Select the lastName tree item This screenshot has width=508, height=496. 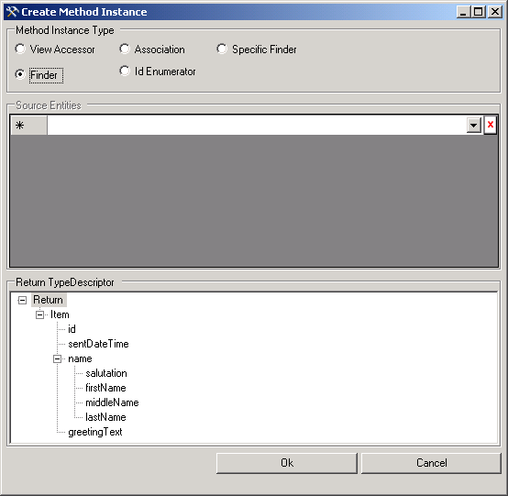pos(105,417)
